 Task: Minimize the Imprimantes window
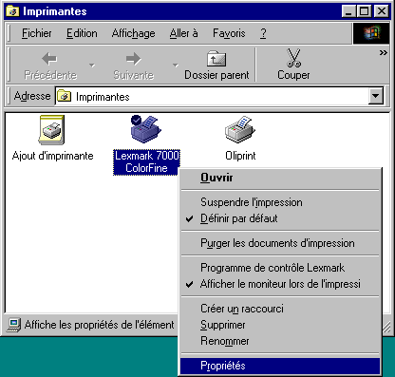(x=349, y=11)
